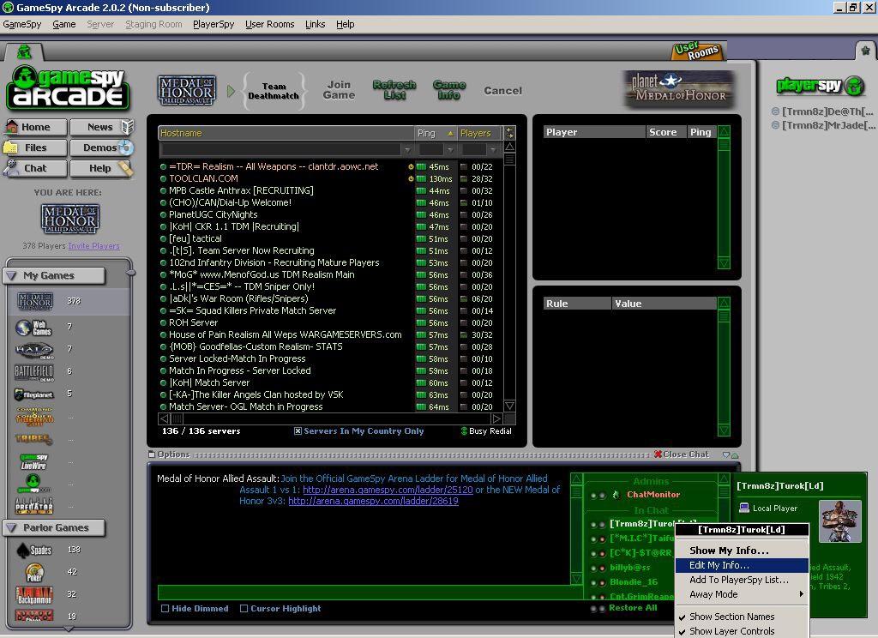Select the TOOLCLAN.COM server row
The height and width of the screenshot is (638, 878).
click(214, 178)
